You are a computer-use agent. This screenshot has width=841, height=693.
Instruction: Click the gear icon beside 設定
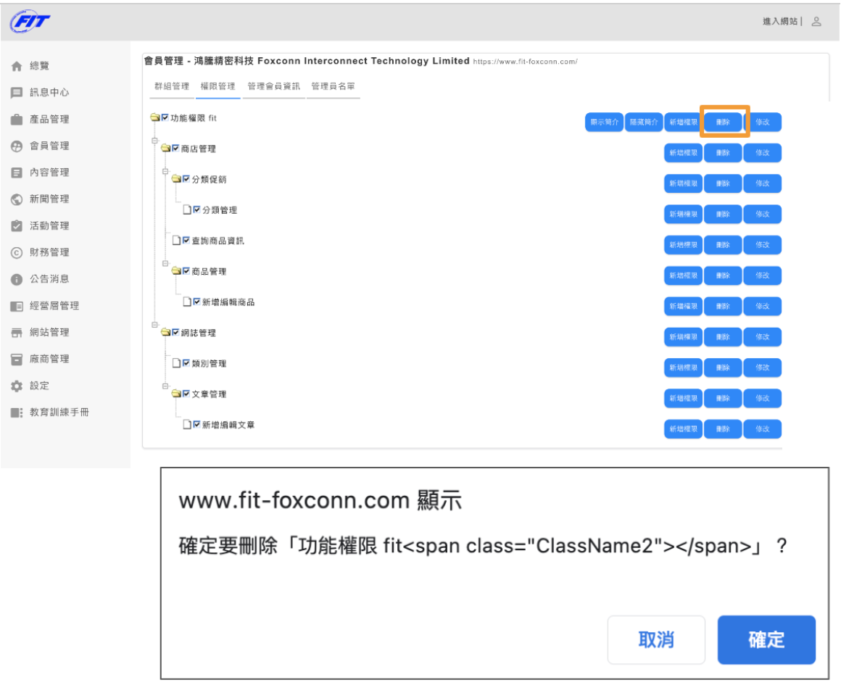click(x=17, y=386)
